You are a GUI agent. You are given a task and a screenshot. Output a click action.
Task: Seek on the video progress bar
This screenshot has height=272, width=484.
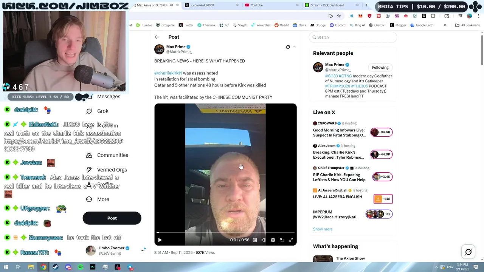[x=225, y=232]
